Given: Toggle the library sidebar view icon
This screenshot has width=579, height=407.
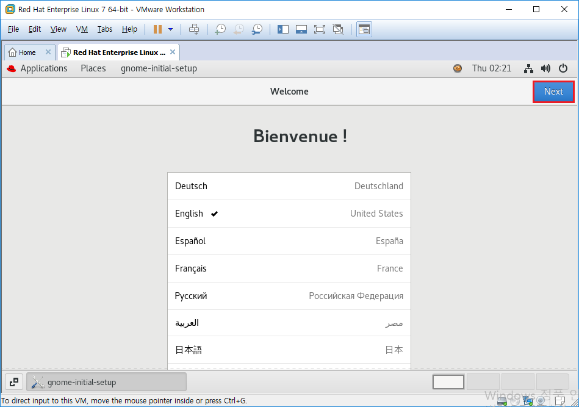Looking at the screenshot, I should [283, 29].
